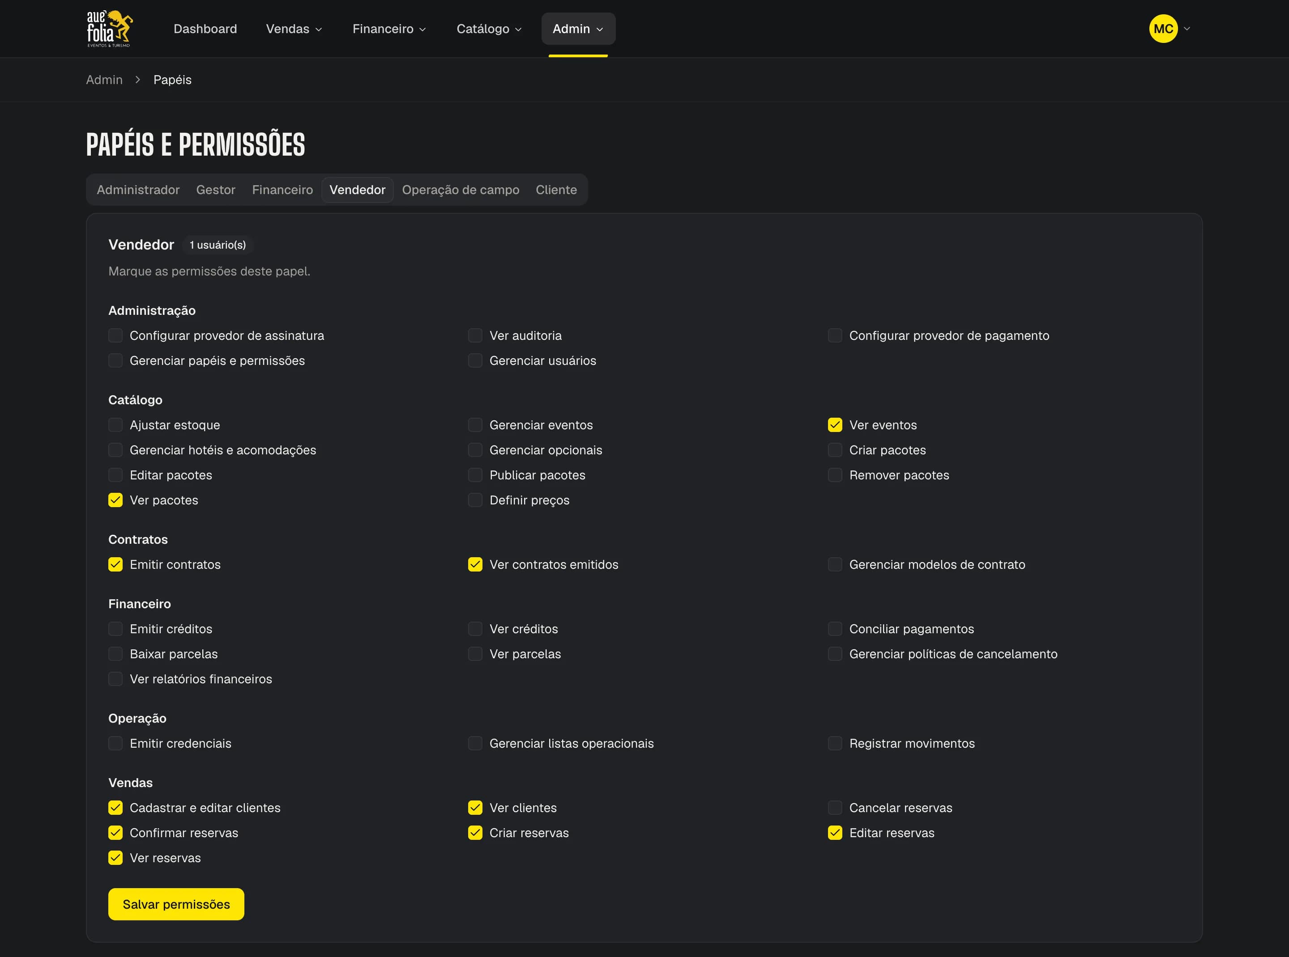This screenshot has height=957, width=1289.
Task: Click the breadcrumb chevron separator after Admin
Action: (x=137, y=79)
